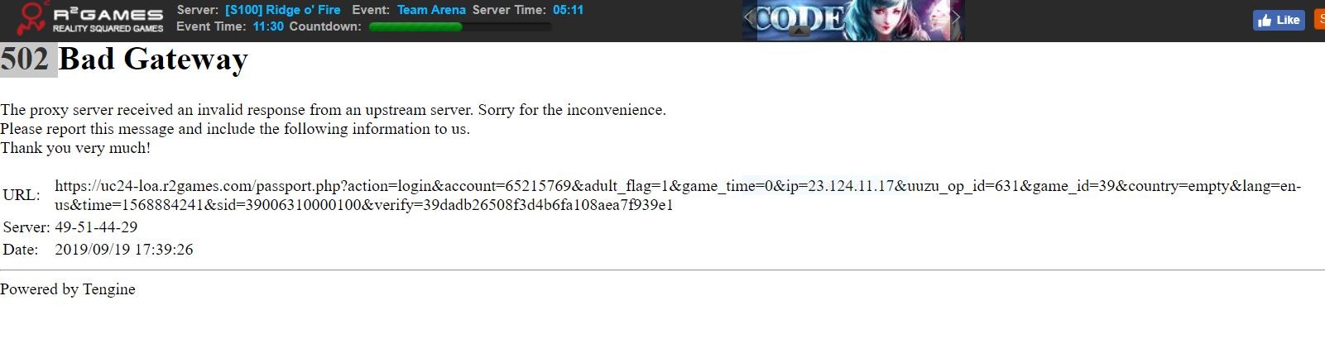The width and height of the screenshot is (1325, 353).
Task: Click the thumbs-up icon on Like
Action: (x=1264, y=20)
